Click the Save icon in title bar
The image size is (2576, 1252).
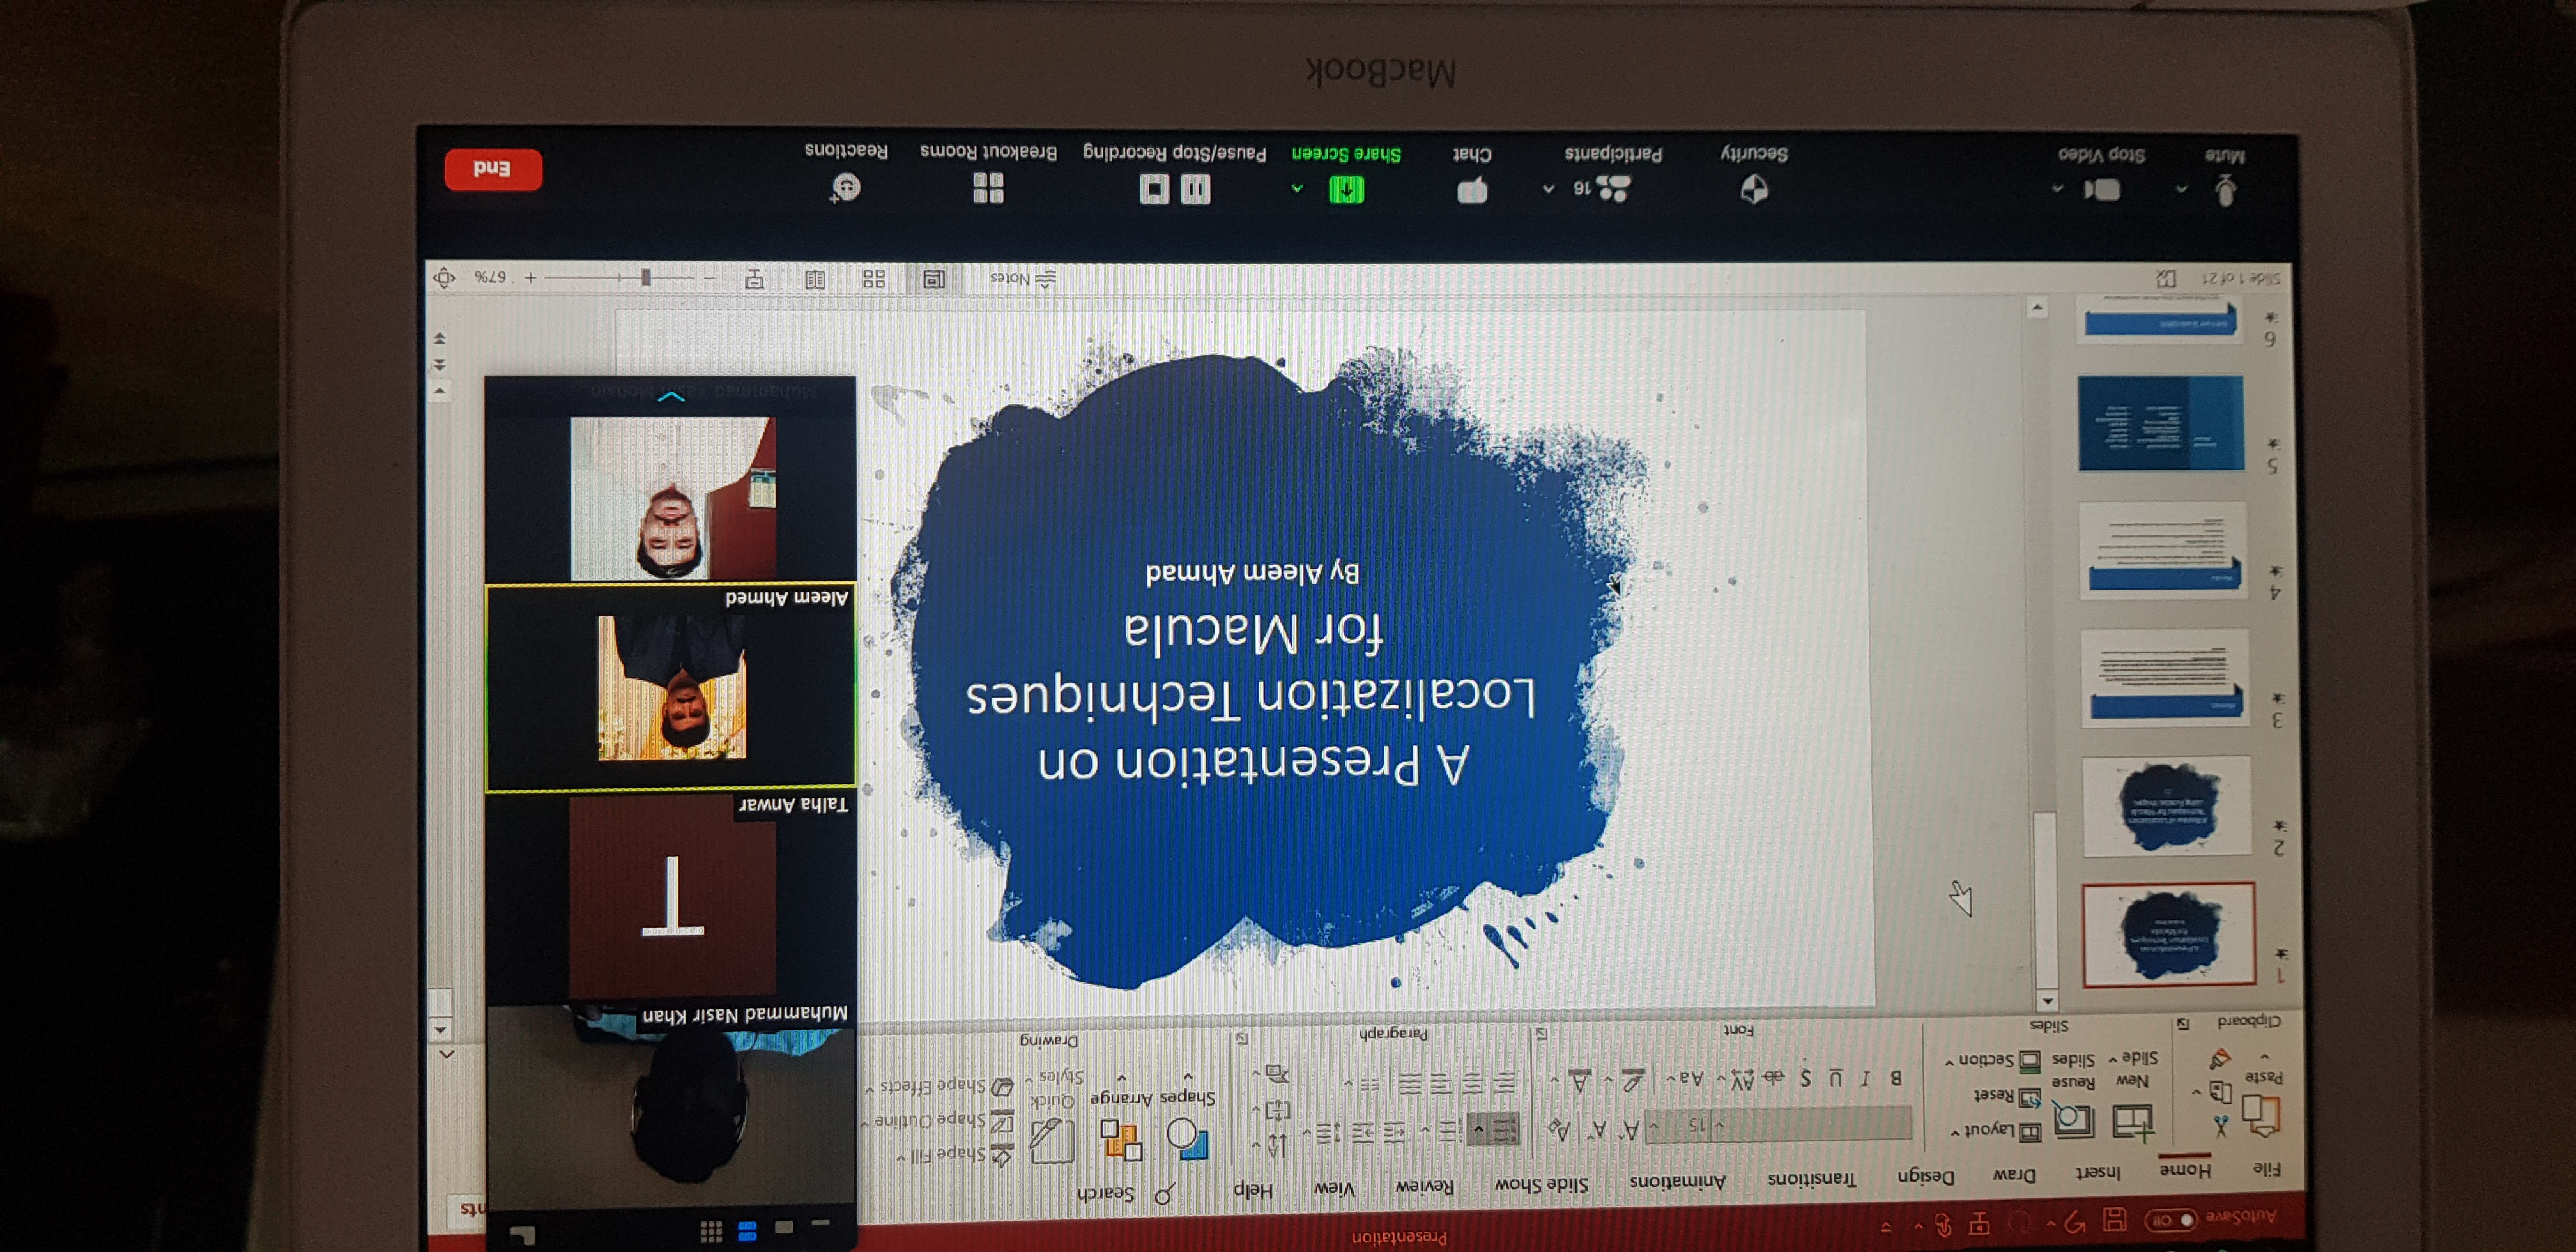(2114, 1219)
